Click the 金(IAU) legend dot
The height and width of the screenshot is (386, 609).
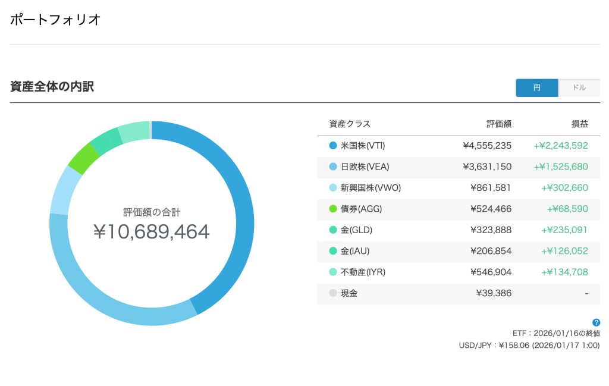coord(333,251)
